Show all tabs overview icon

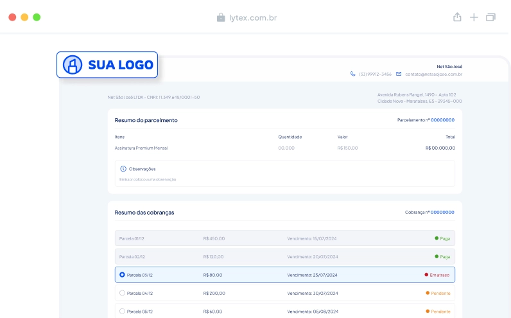click(x=491, y=17)
